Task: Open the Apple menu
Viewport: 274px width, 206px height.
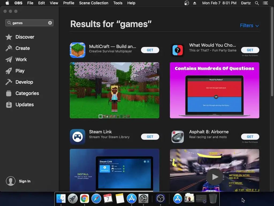Action: click(x=7, y=3)
